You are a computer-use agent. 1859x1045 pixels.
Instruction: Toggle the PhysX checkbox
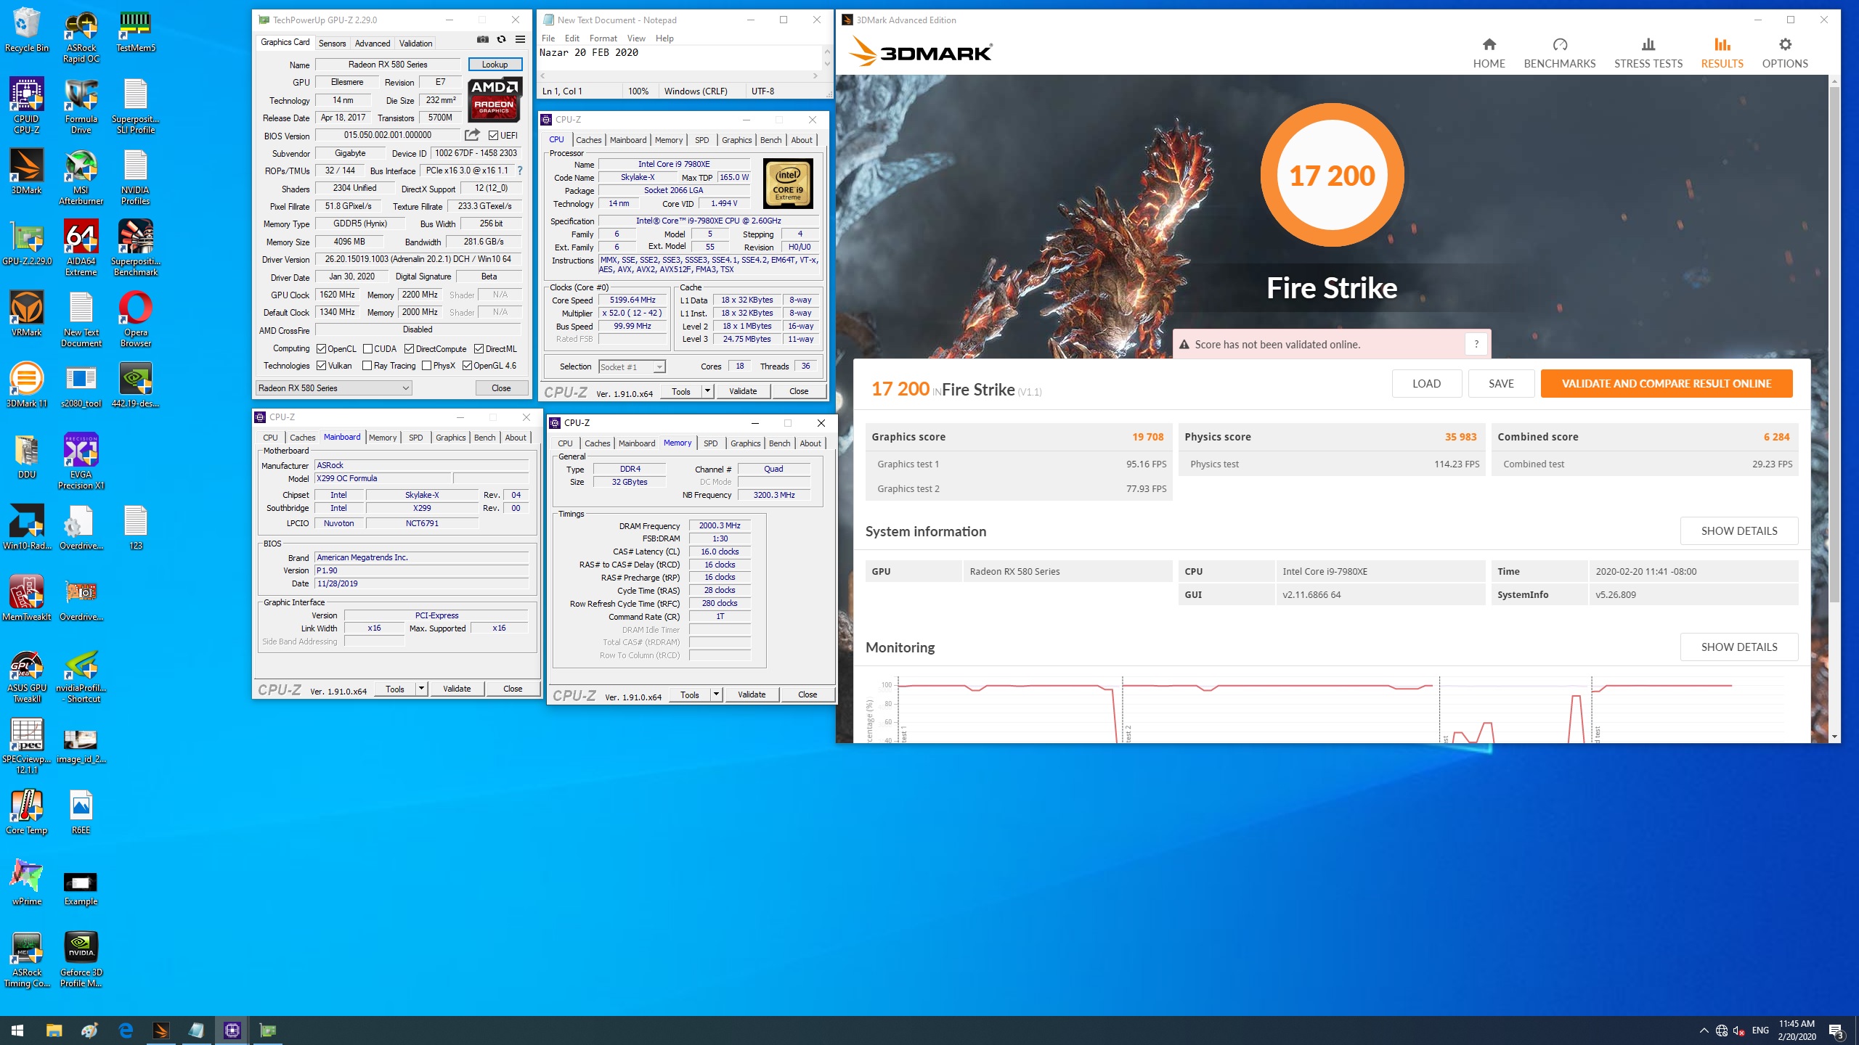tap(426, 366)
